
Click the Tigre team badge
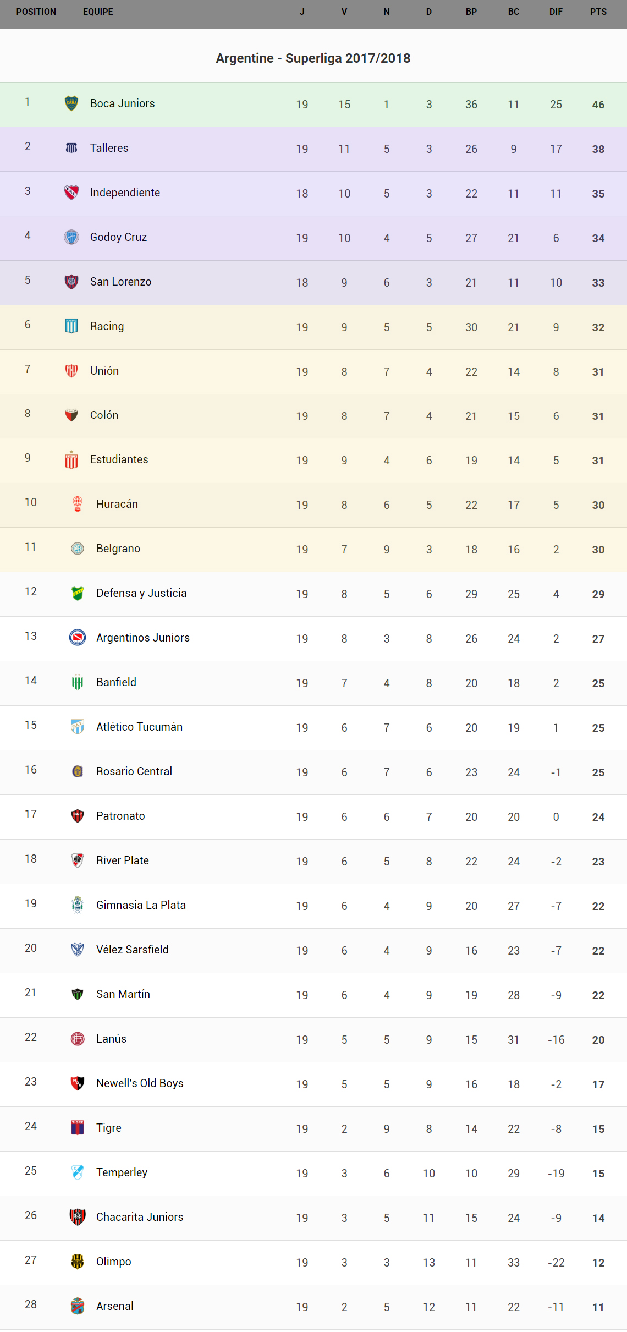[x=78, y=1128]
